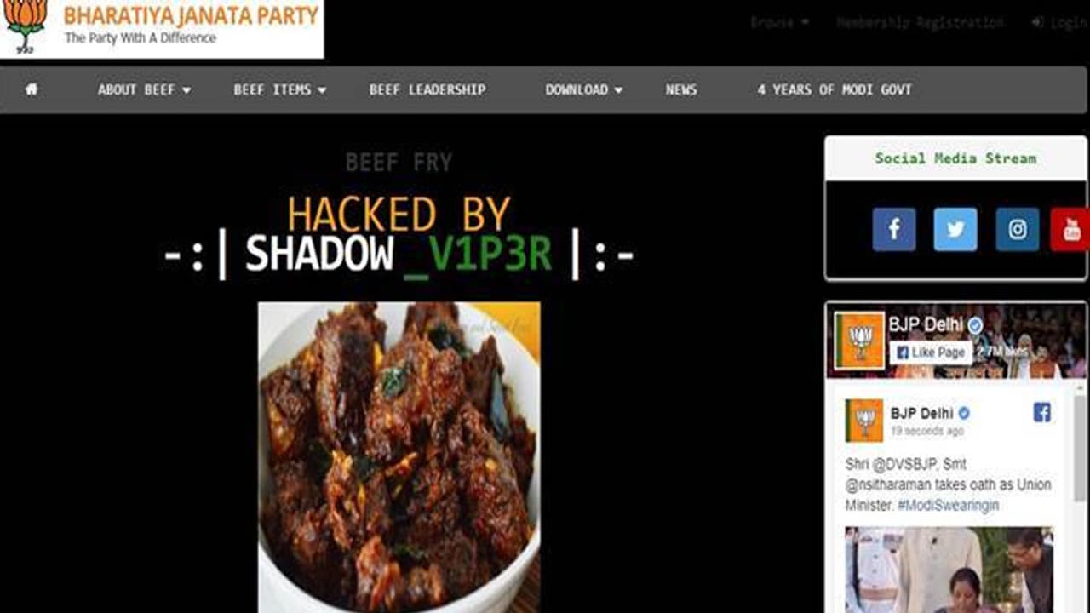Open 4 YEARS OF MODI GOVT page

pyautogui.click(x=835, y=89)
